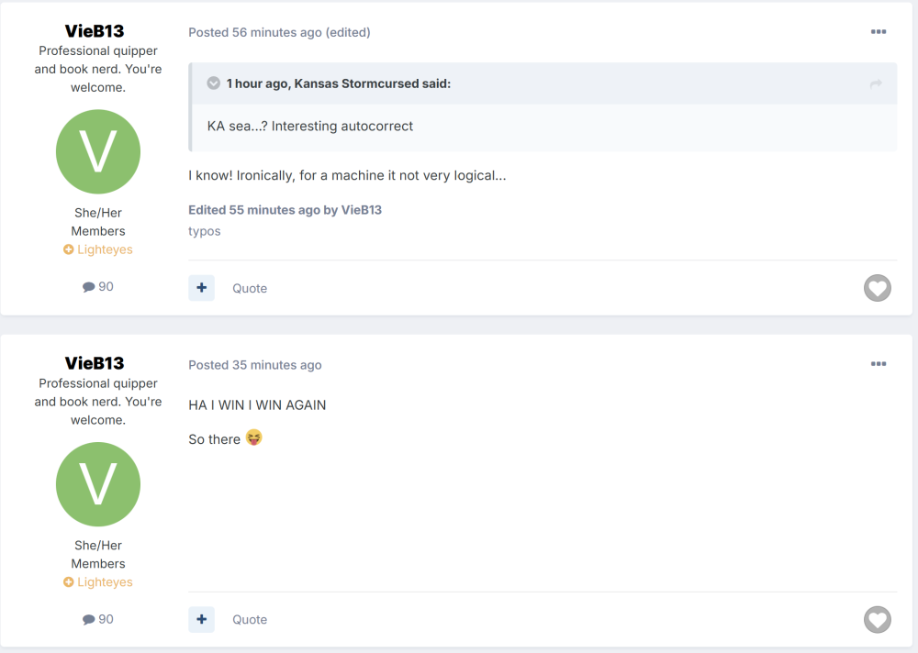Click VieB13 avatar on the first post
Screen dimensions: 918x653
pyautogui.click(x=98, y=151)
